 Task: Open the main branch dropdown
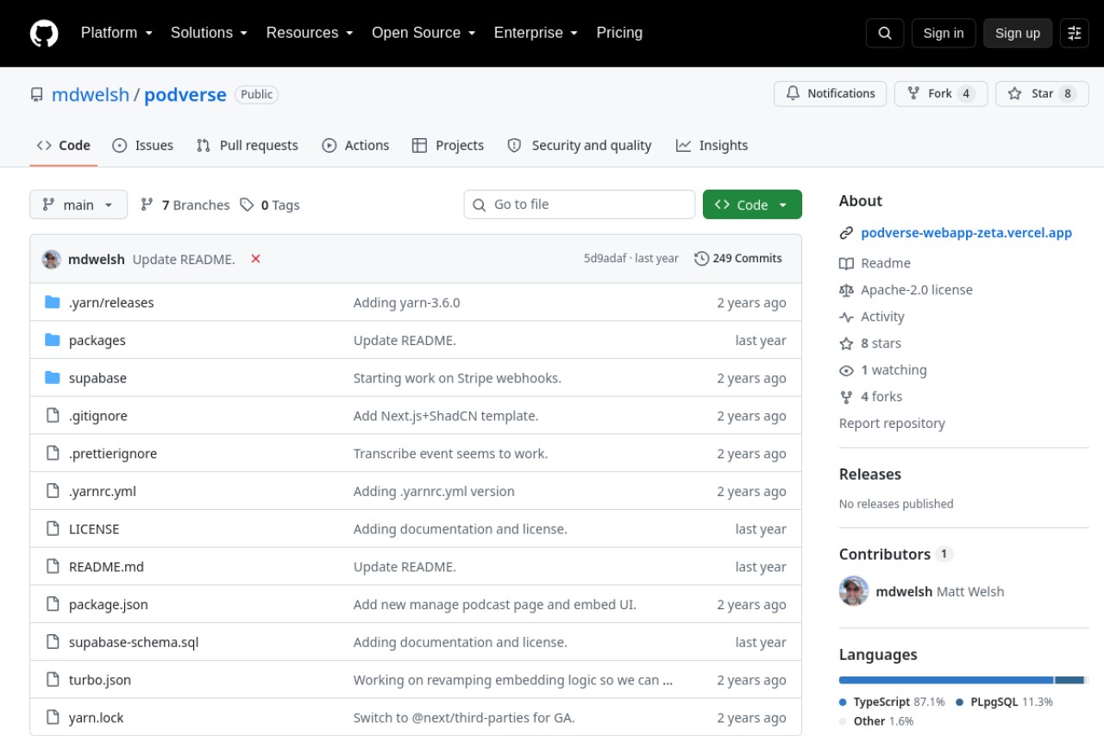click(x=78, y=204)
